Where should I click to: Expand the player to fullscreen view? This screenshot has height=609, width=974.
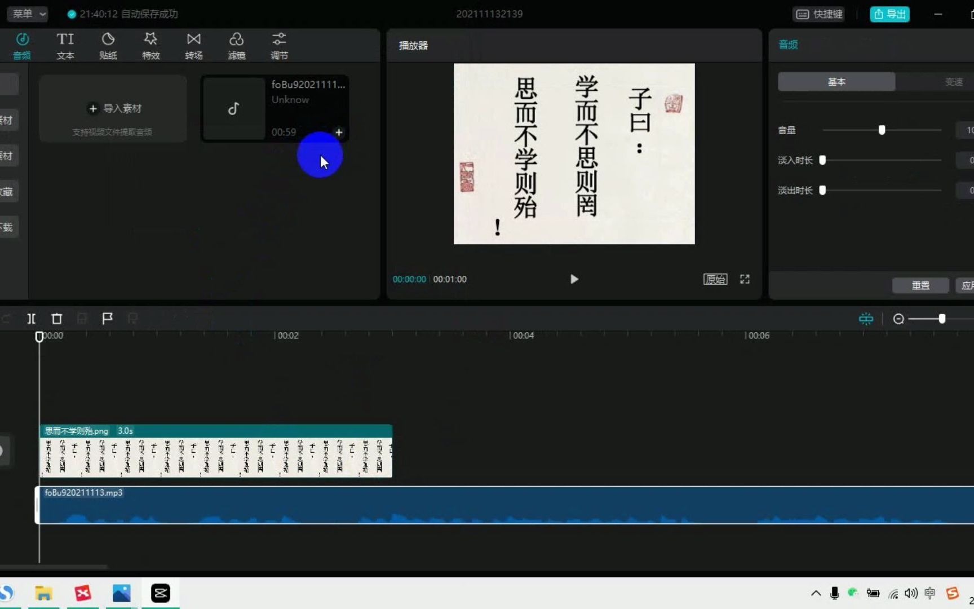(x=744, y=279)
